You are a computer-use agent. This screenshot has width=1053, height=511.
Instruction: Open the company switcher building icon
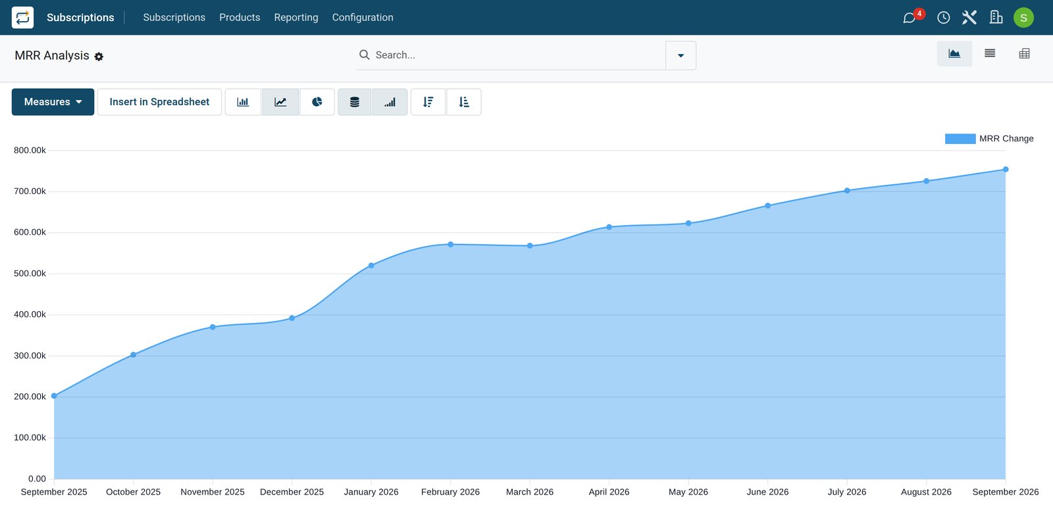click(996, 17)
